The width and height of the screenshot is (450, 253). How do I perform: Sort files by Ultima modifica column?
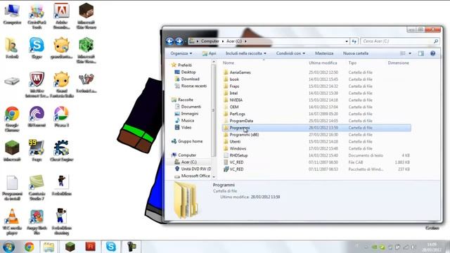pyautogui.click(x=323, y=63)
